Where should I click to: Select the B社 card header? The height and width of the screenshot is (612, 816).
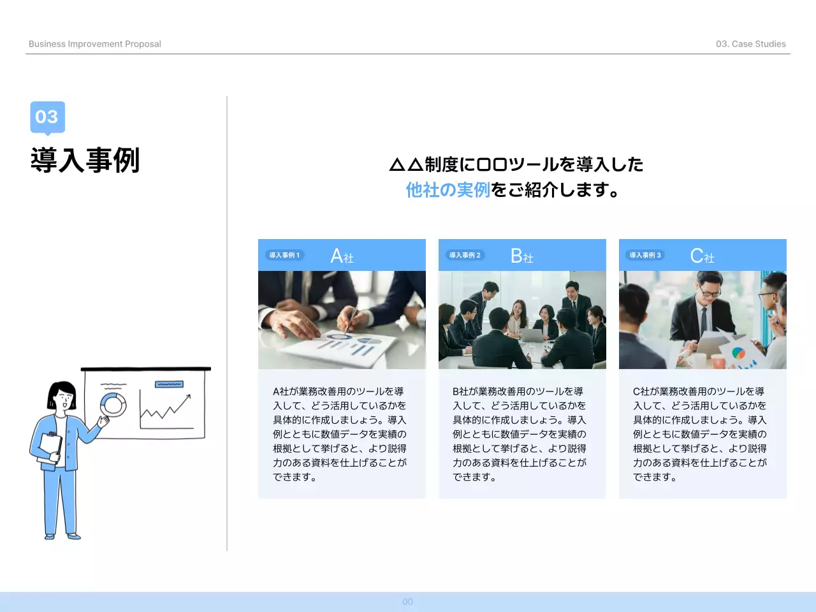[x=522, y=256]
